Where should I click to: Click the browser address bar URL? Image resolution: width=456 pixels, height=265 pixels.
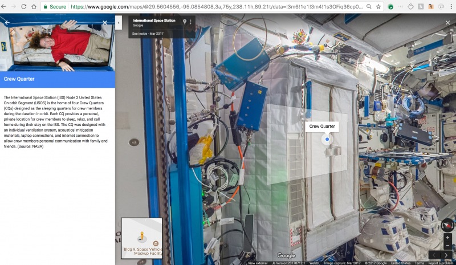(217, 6)
